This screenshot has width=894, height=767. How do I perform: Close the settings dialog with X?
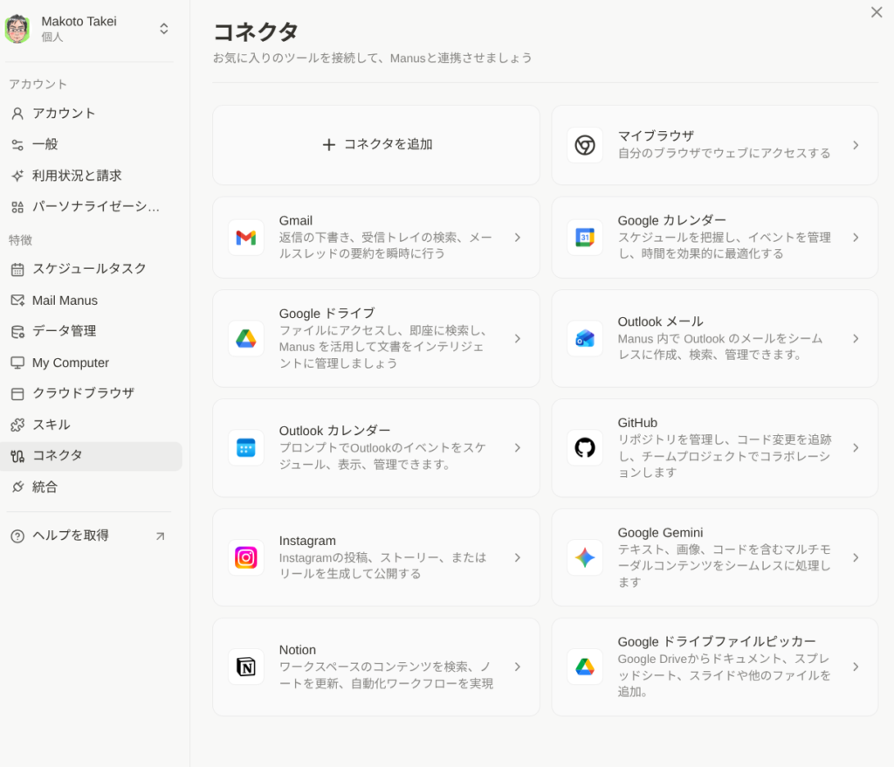[877, 12]
